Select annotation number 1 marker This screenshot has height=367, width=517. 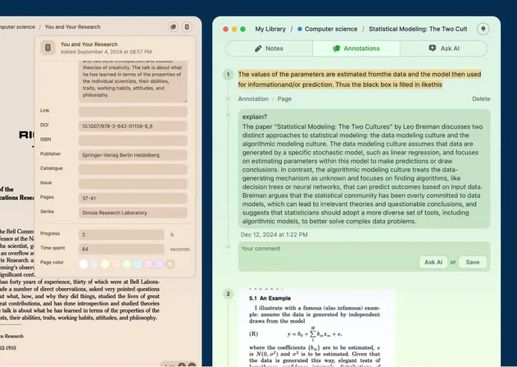pyautogui.click(x=228, y=75)
